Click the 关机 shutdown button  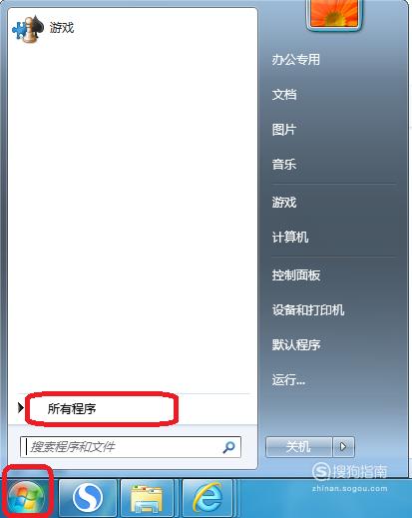point(299,447)
